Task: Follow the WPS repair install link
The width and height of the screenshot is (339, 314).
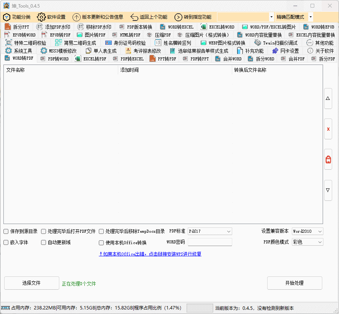Action: pyautogui.click(x=150, y=254)
